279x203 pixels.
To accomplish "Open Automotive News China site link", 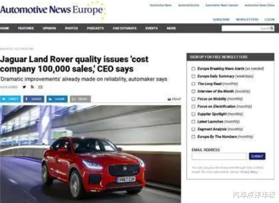I will click(259, 5).
